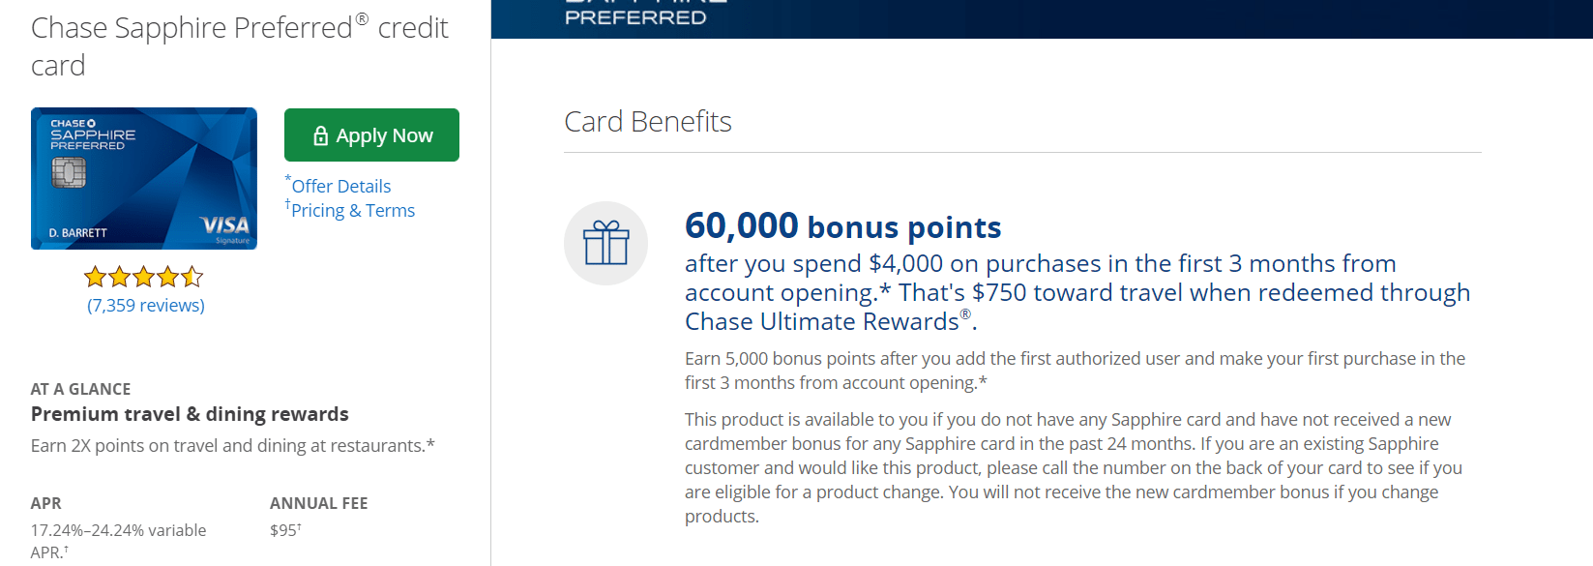Click the chip icon on the card image
The image size is (1593, 566).
(x=69, y=172)
